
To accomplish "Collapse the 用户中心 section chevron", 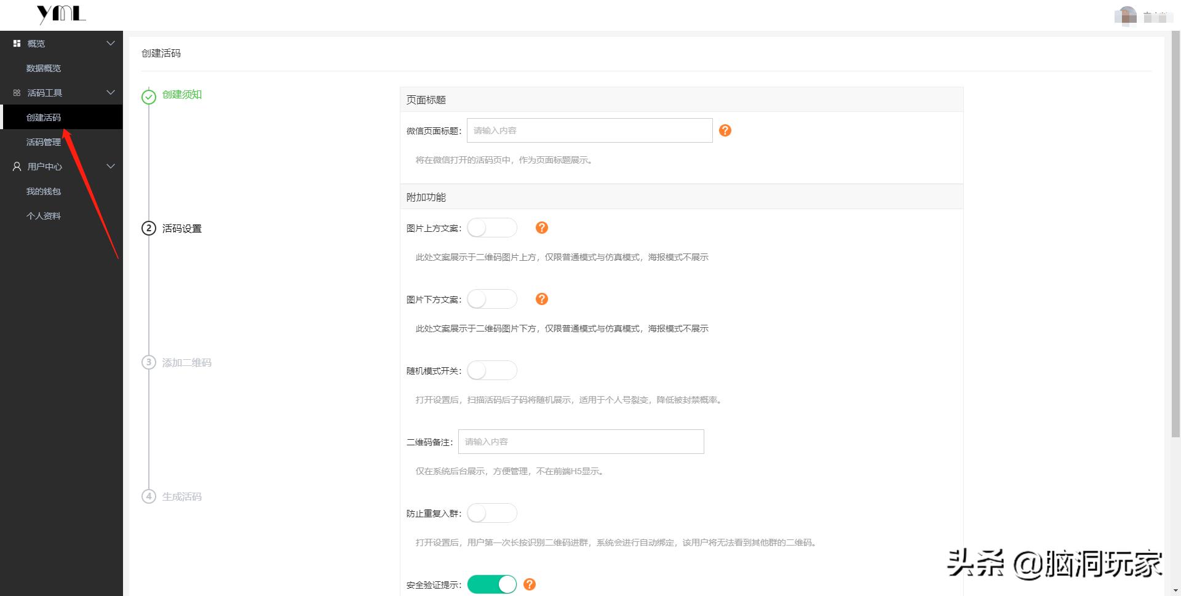I will pyautogui.click(x=111, y=166).
